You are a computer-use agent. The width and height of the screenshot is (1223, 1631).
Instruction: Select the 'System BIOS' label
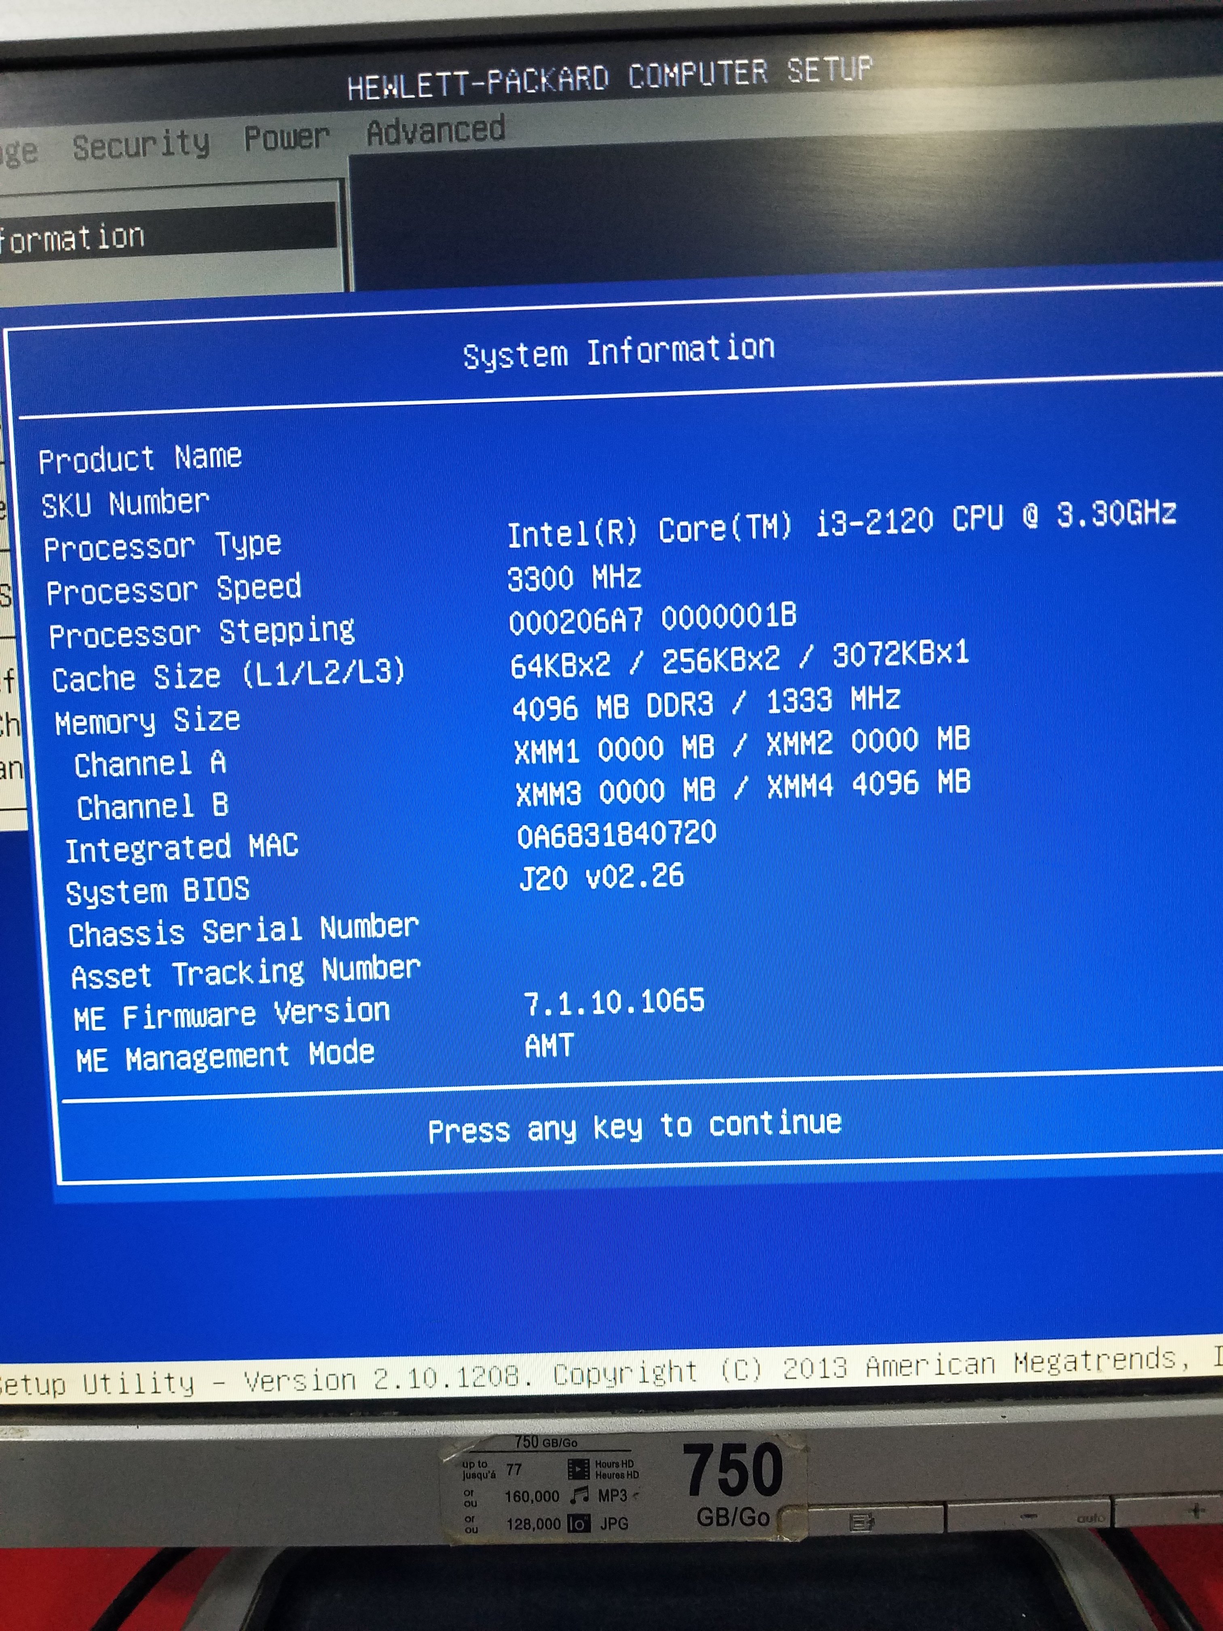pyautogui.click(x=158, y=891)
